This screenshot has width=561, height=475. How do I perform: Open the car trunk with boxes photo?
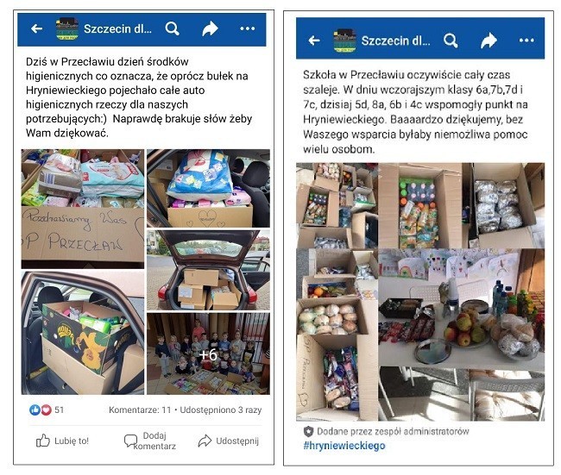point(208,270)
